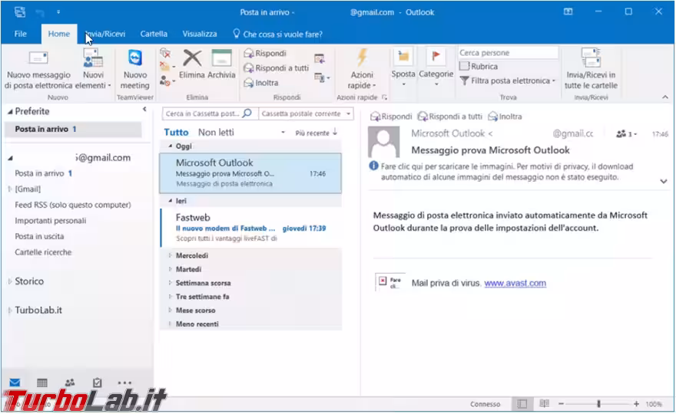The height and width of the screenshot is (414, 676).
Task: Switch to the Visualizza ribbon tab
Action: [199, 34]
